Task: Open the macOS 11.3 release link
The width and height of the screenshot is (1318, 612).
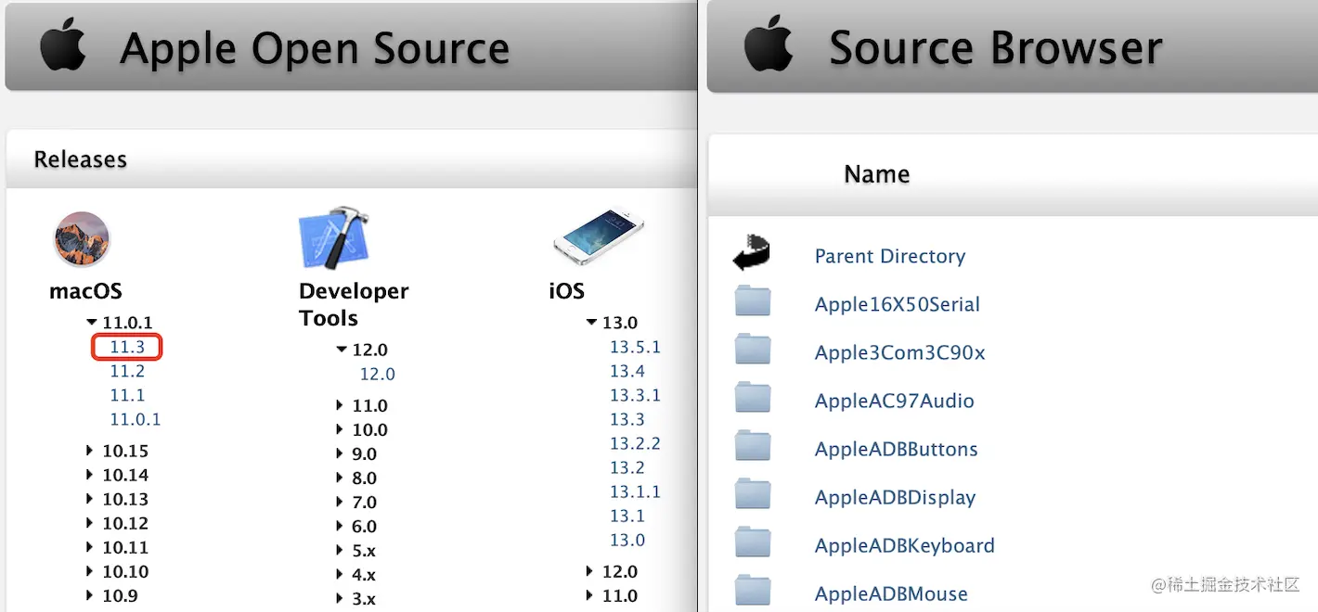Action: [127, 347]
